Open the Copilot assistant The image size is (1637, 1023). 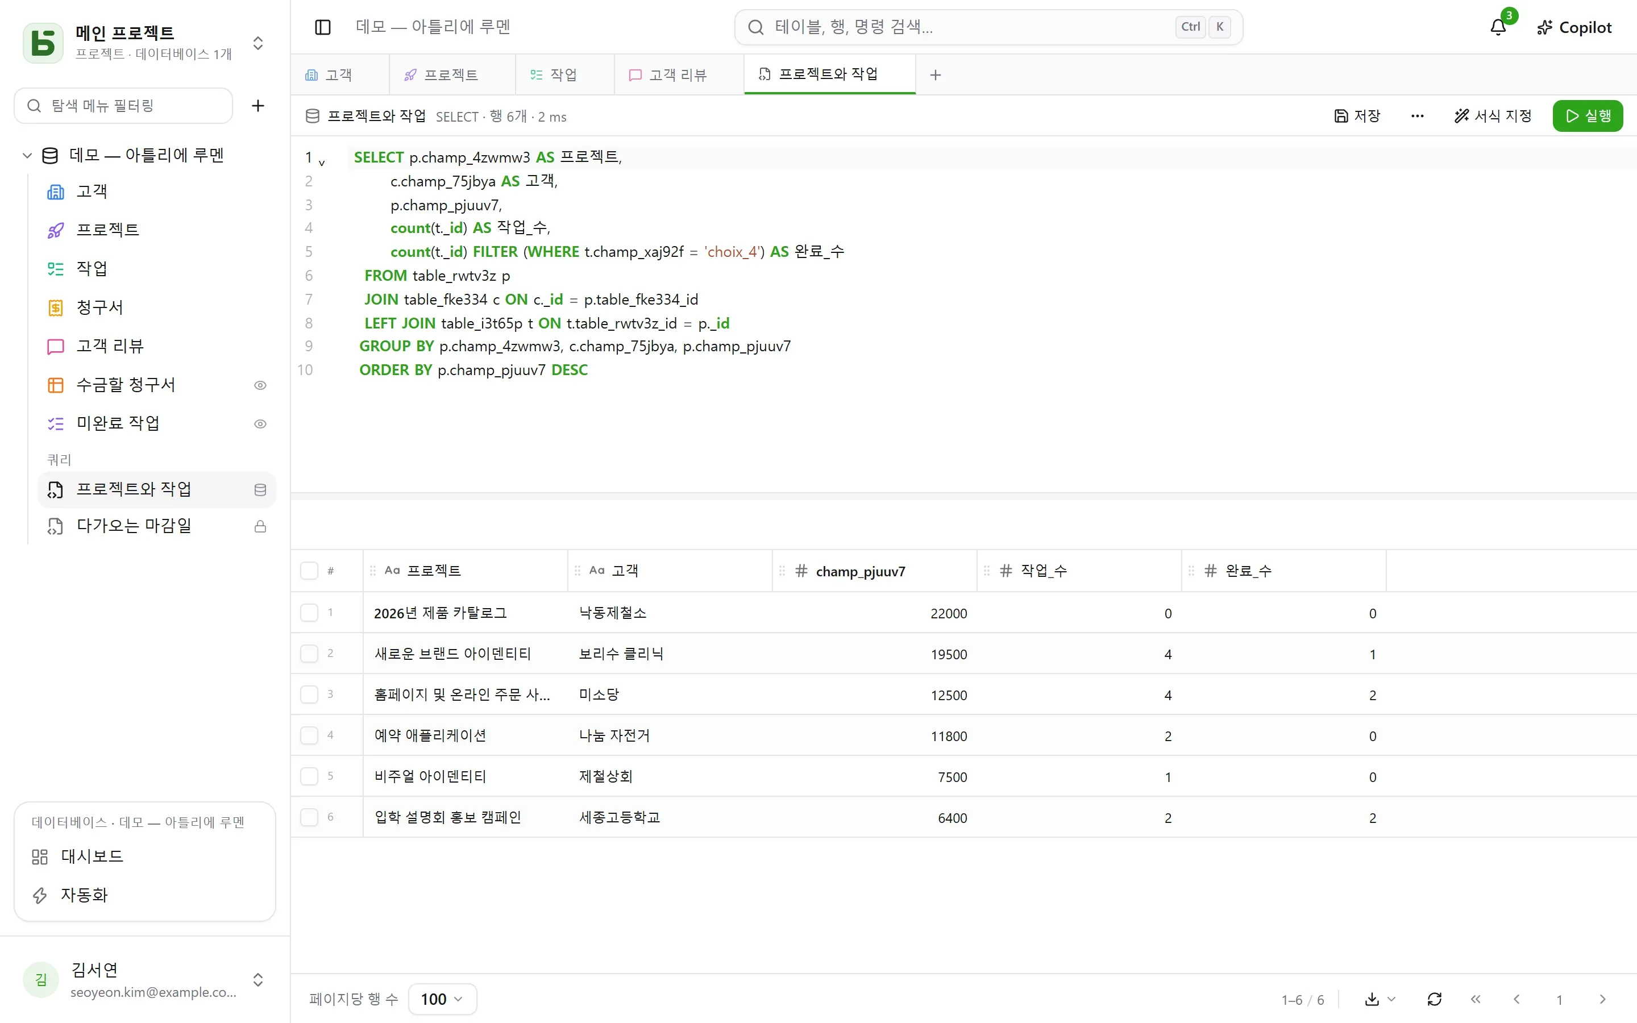tap(1574, 27)
